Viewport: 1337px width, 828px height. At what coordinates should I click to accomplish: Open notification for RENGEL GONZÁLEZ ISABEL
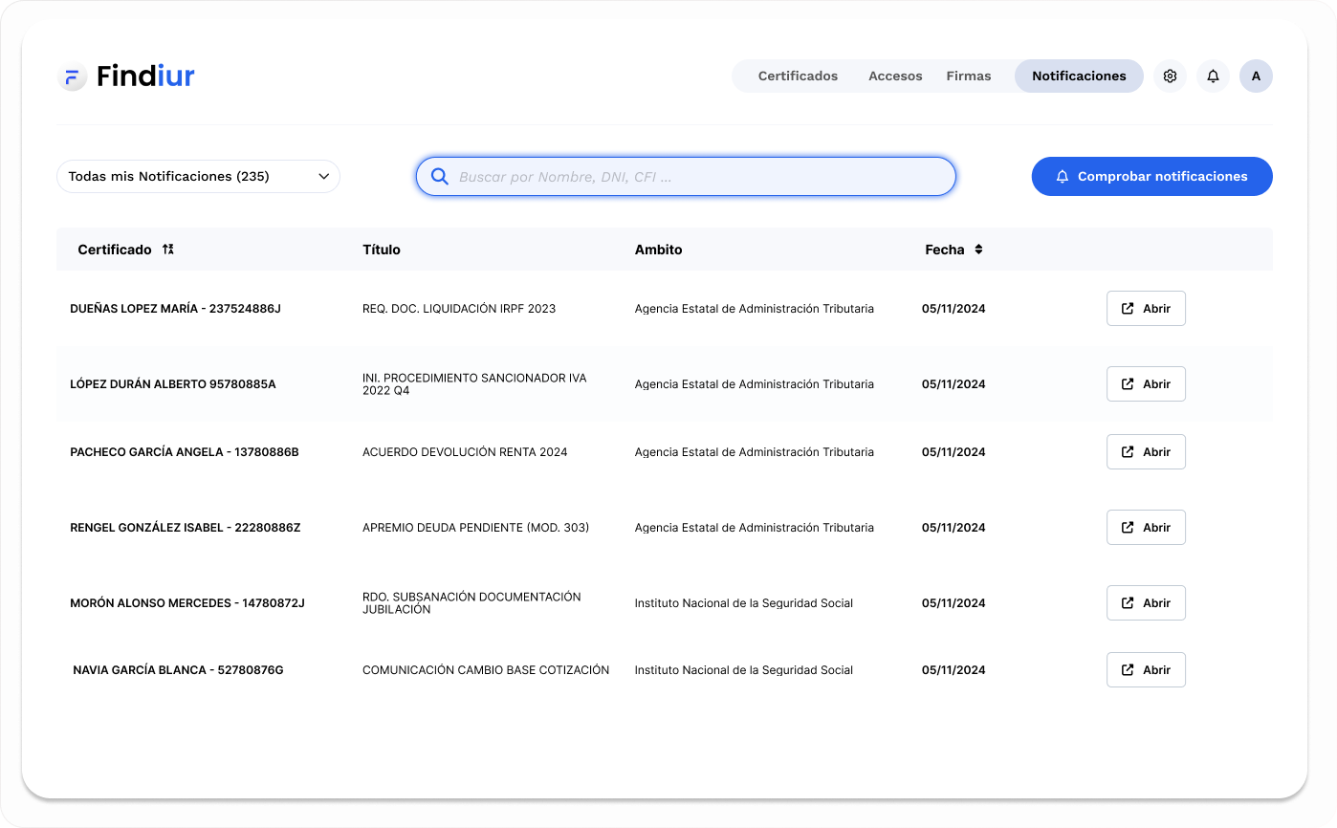pos(1146,528)
